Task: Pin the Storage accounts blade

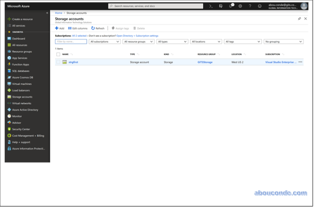Action: 299,19
